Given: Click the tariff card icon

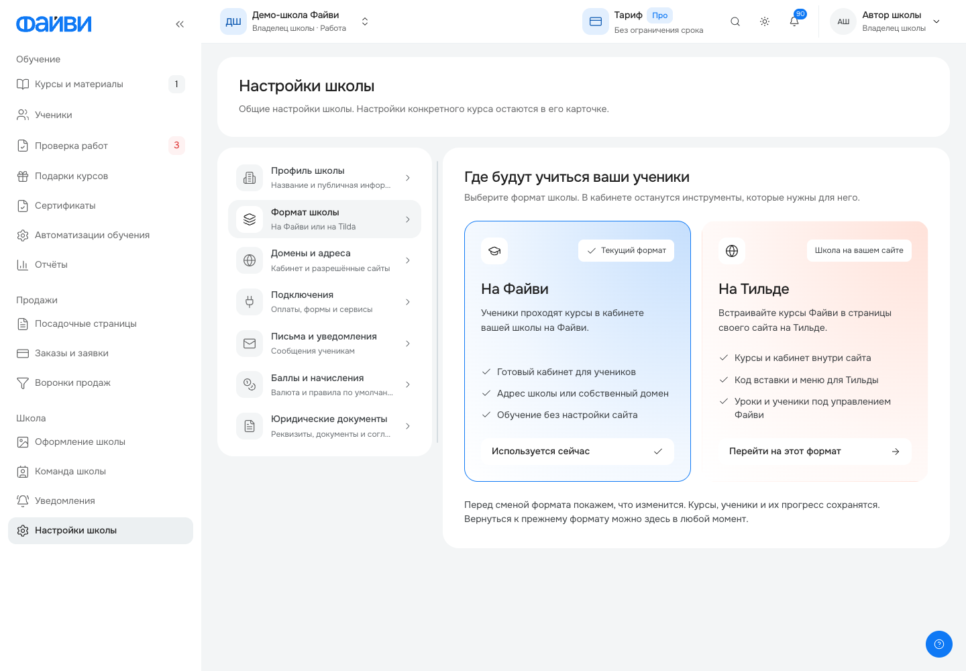Looking at the screenshot, I should (596, 21).
